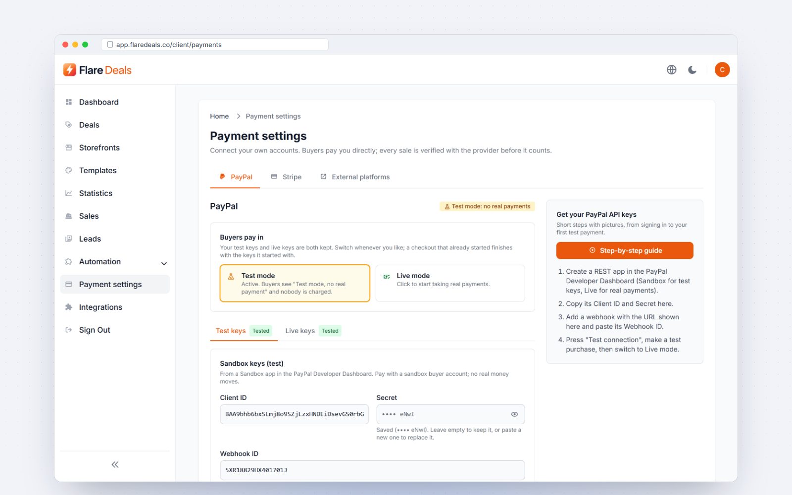Click the browser address bar
Viewport: 792px width, 495px height.
coord(215,45)
